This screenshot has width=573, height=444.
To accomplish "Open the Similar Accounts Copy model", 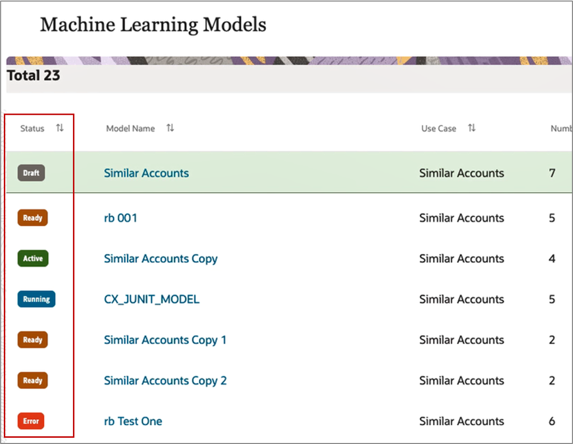I will click(161, 259).
